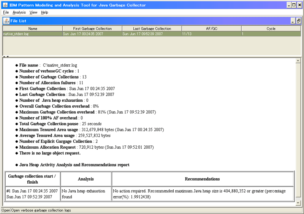
Task: Click the Sun Jun 17 00:24:35 2007 table cell
Action: tap(92, 34)
